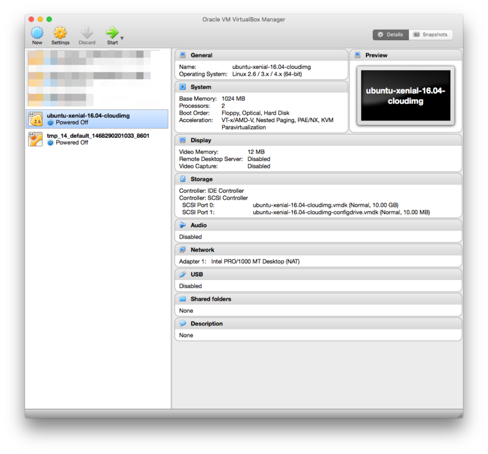Open the Shared folders settings heading

pyautogui.click(x=210, y=299)
